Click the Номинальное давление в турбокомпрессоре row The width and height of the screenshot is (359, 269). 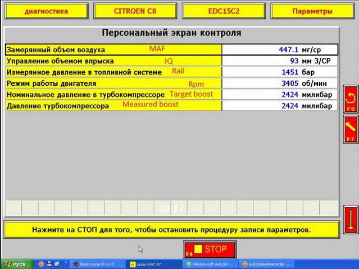pos(113,95)
